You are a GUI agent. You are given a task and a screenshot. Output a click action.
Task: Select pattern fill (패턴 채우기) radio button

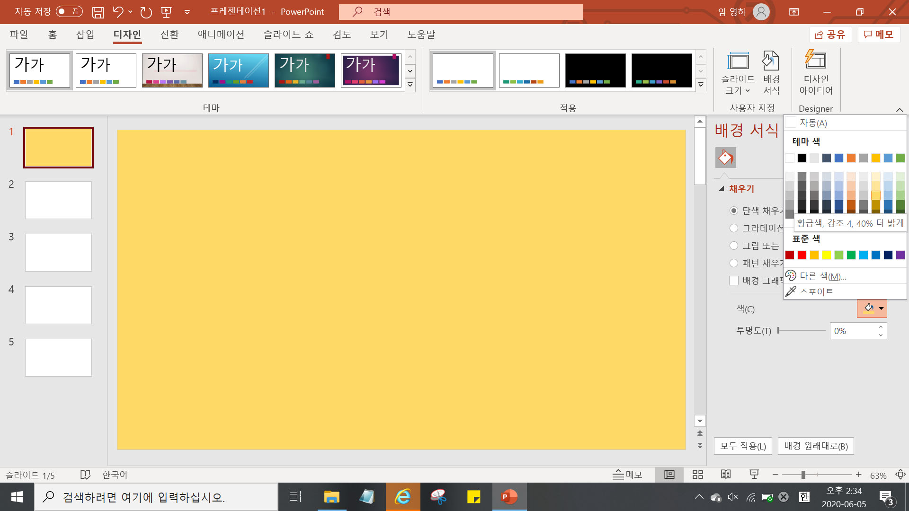734,263
